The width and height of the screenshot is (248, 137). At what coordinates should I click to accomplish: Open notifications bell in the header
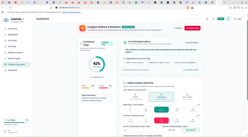point(213,19)
